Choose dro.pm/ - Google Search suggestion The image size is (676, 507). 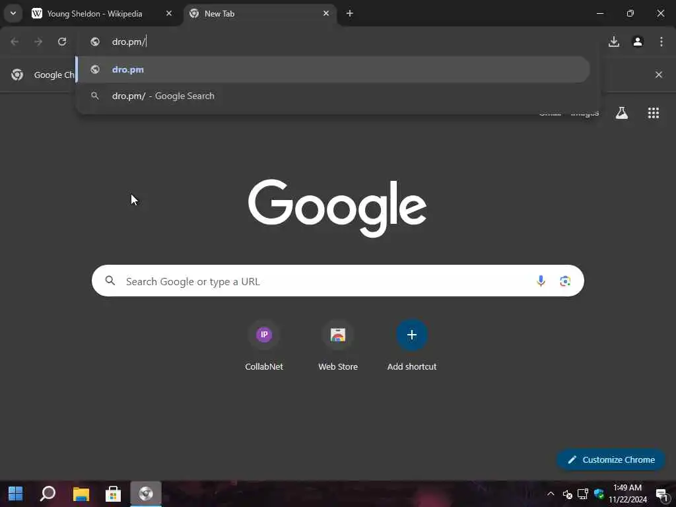coord(333,96)
